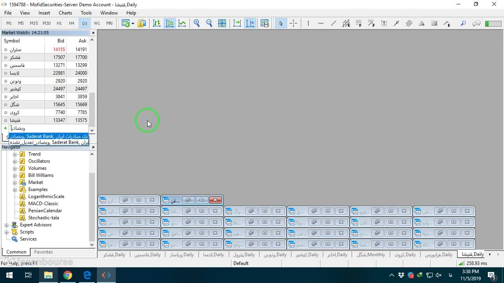This screenshot has height=283, width=504.
Task: Expand the Market node in Navigator
Action: pos(15,182)
